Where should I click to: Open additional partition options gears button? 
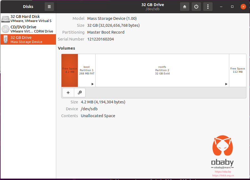80,93
